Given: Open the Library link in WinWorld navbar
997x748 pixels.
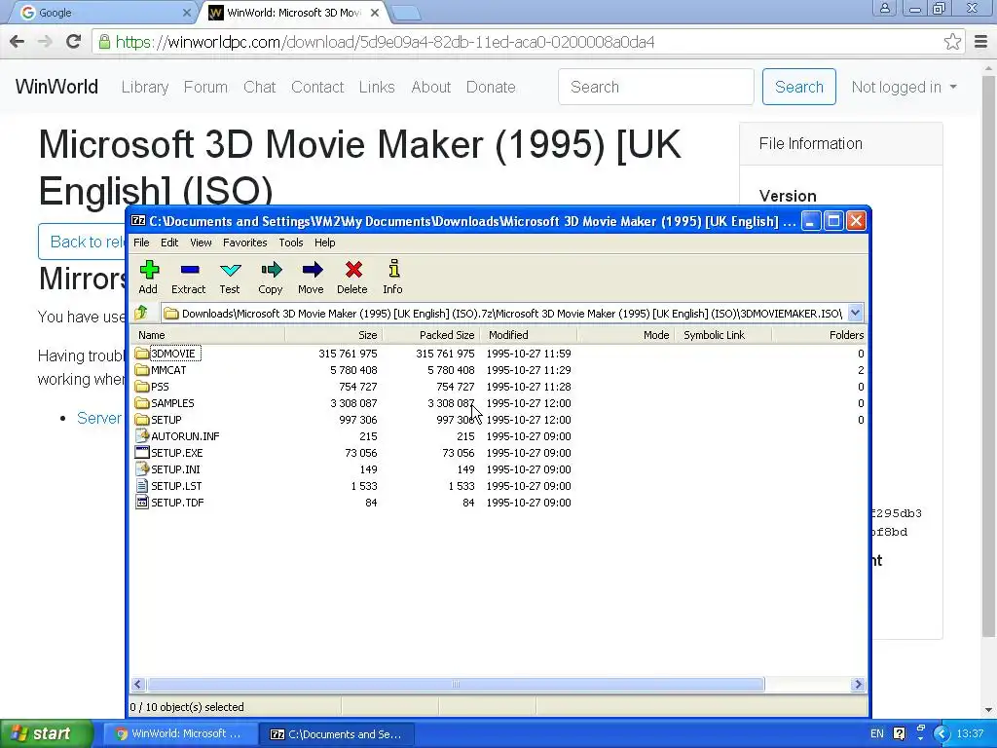Looking at the screenshot, I should [145, 87].
